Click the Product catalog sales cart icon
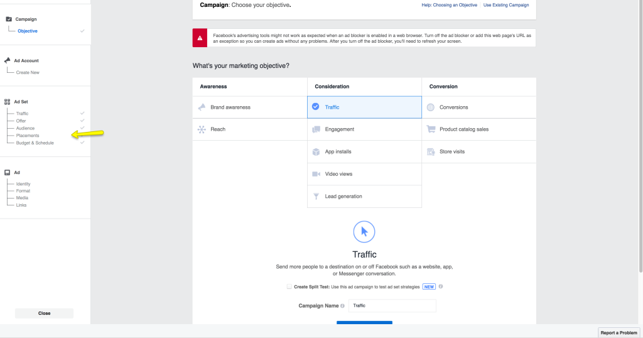 point(431,129)
